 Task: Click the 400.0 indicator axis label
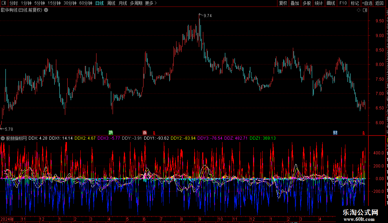tap(379, 153)
